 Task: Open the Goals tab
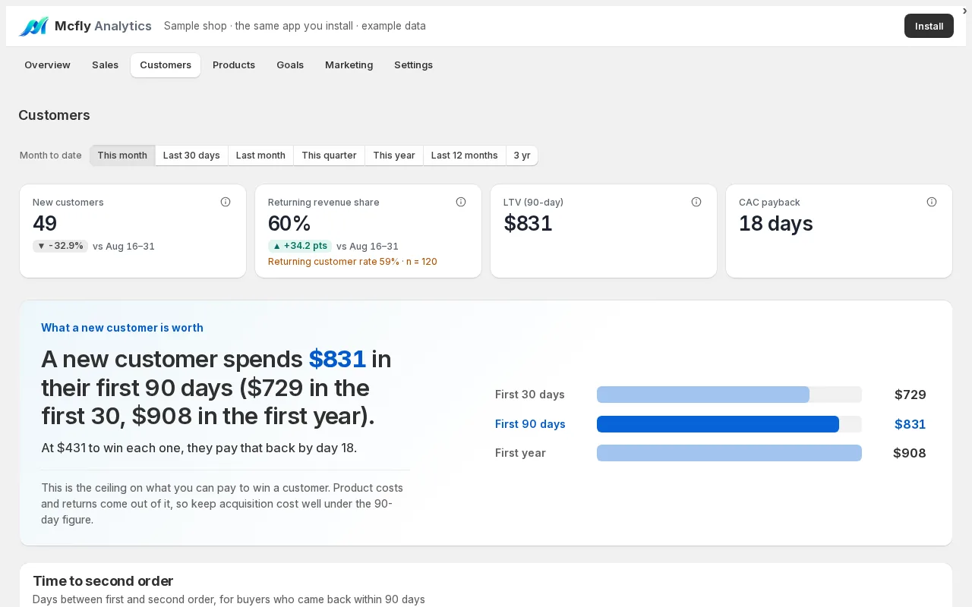(x=290, y=65)
